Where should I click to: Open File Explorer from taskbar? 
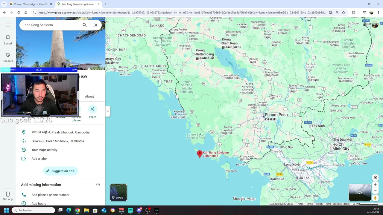point(86,210)
